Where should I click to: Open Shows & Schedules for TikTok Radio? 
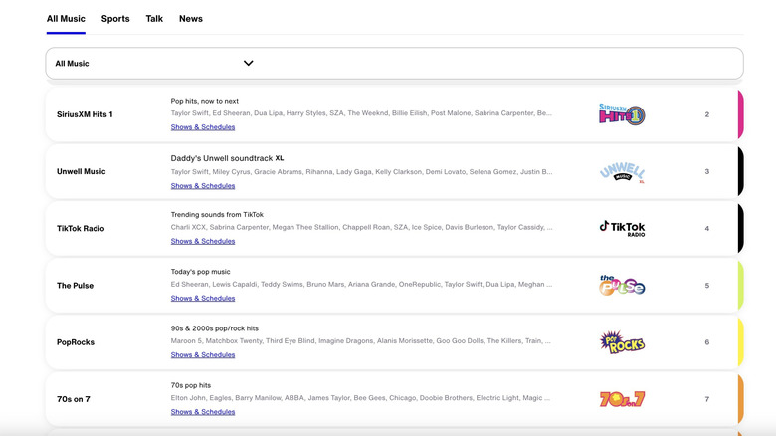click(x=203, y=241)
